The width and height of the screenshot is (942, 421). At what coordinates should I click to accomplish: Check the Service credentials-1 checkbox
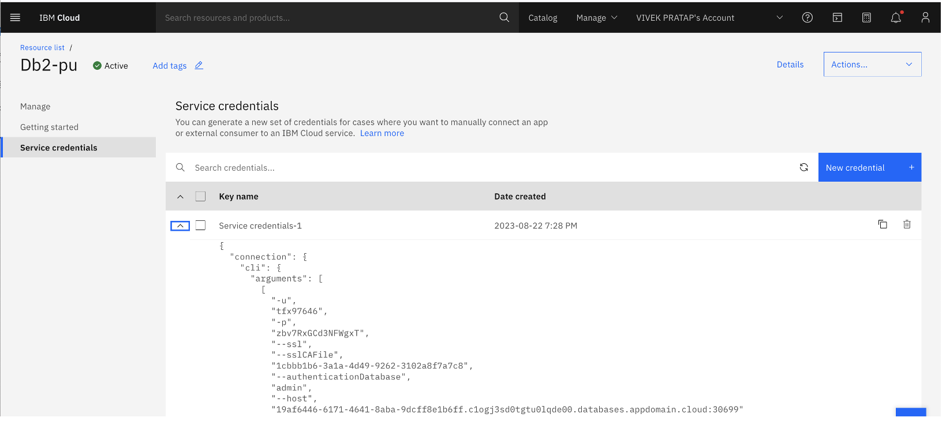pos(200,225)
